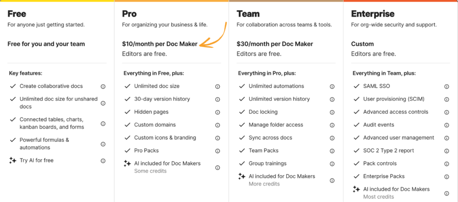The height and width of the screenshot is (202, 458).
Task: Click info icon beside Doc locking
Action: [x=332, y=112]
